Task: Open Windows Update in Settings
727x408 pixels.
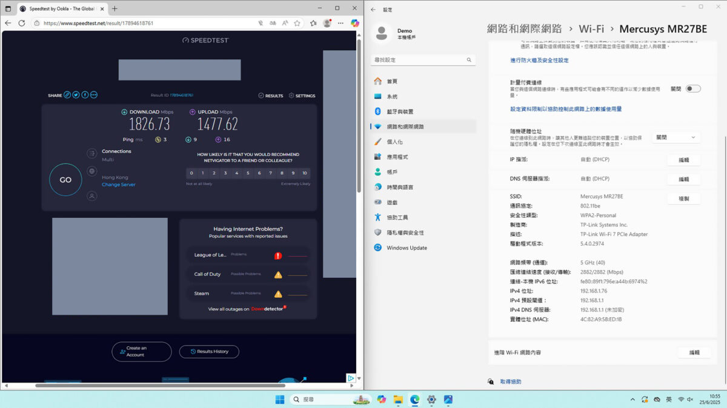Action: (x=423, y=248)
